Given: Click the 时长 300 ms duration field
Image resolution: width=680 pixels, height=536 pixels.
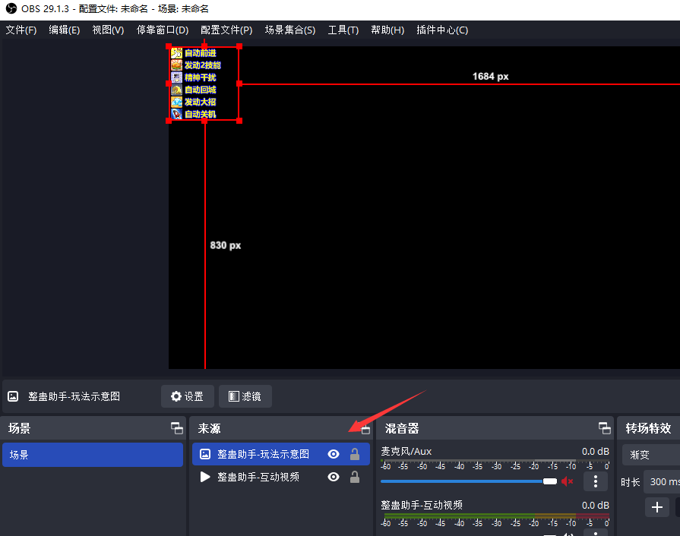Looking at the screenshot, I should point(662,482).
